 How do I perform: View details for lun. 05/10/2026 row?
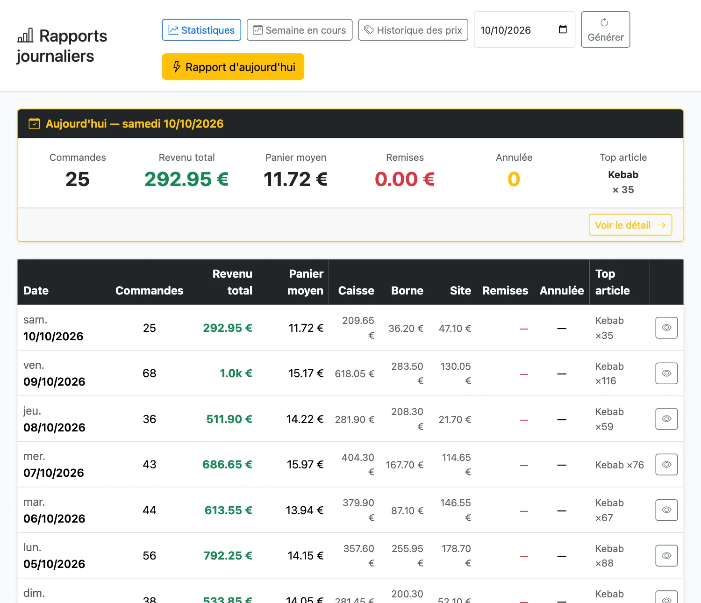click(666, 556)
